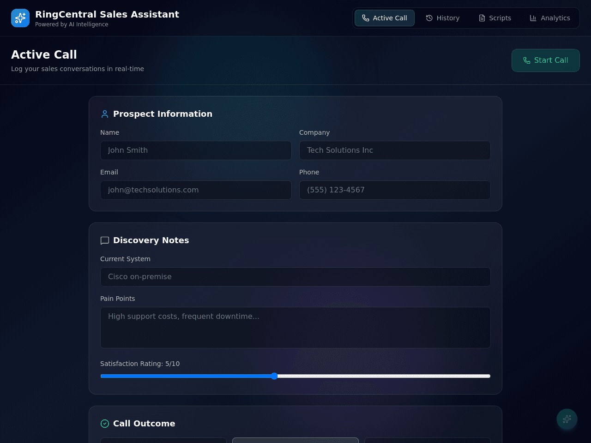Click the chat bubble icon beside Discovery Notes
The image size is (591, 443).
tap(105, 240)
